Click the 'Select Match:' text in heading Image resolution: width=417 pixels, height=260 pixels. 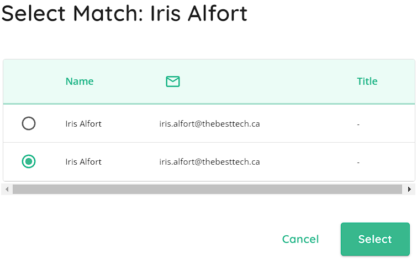[72, 13]
